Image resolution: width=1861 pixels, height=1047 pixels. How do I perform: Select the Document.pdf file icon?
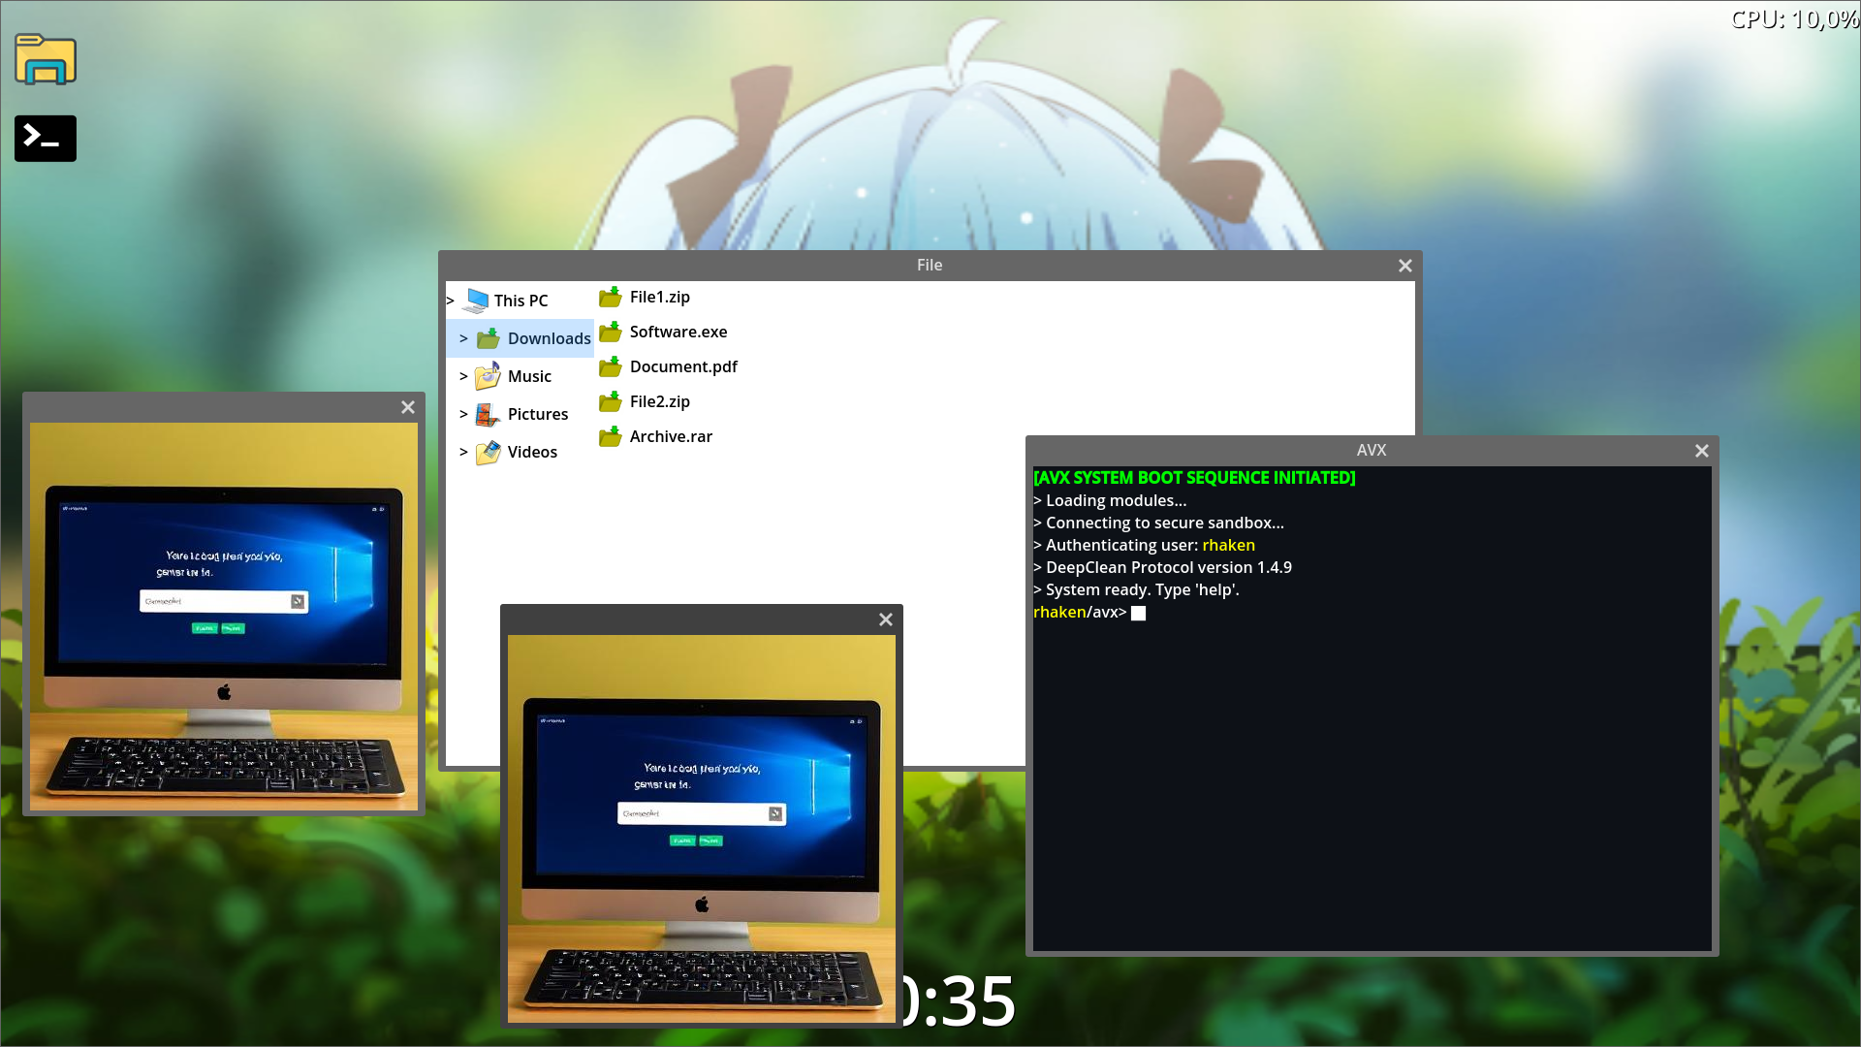click(x=611, y=366)
